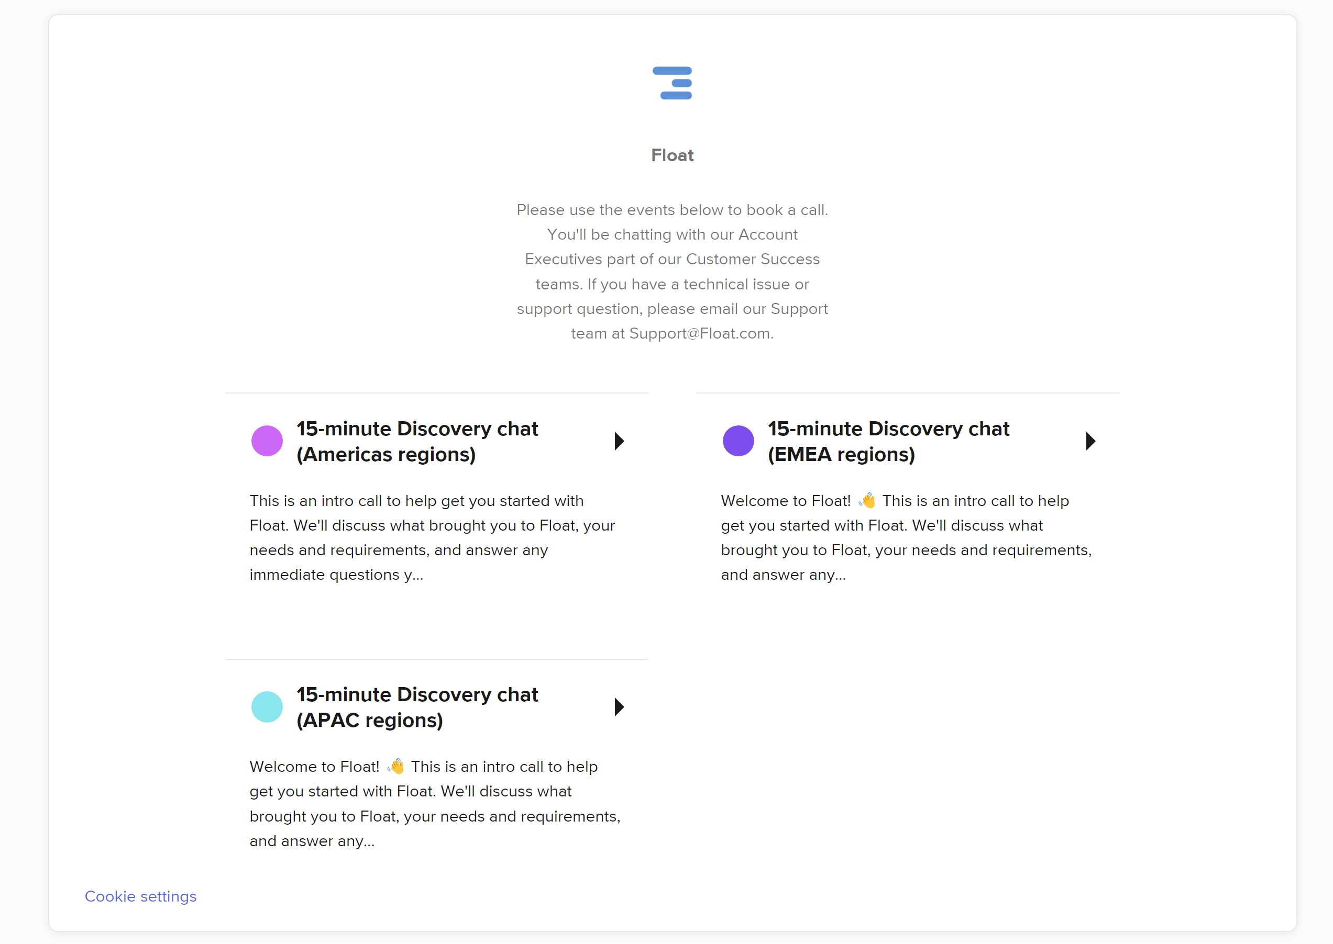Open Cookie settings
The width and height of the screenshot is (1333, 944).
[141, 896]
